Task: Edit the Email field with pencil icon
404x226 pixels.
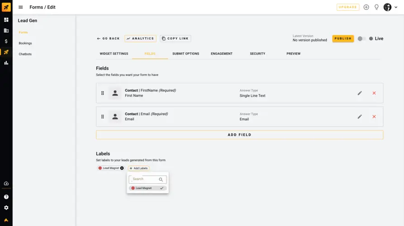Action: point(360,117)
